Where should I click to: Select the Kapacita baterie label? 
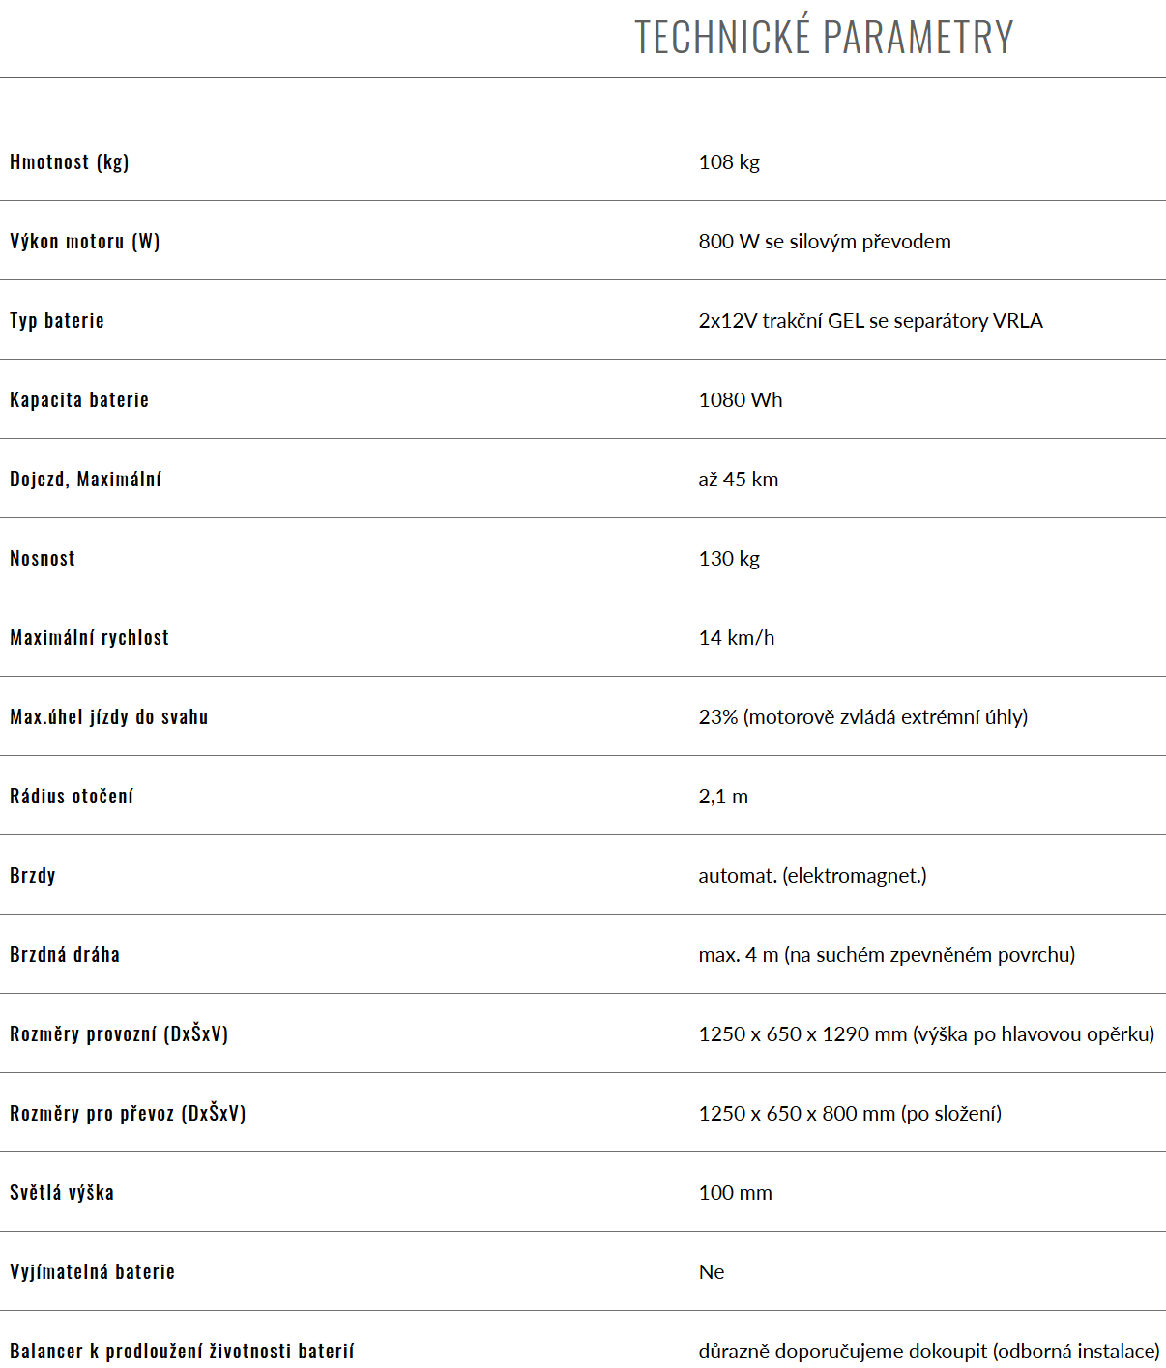point(79,399)
